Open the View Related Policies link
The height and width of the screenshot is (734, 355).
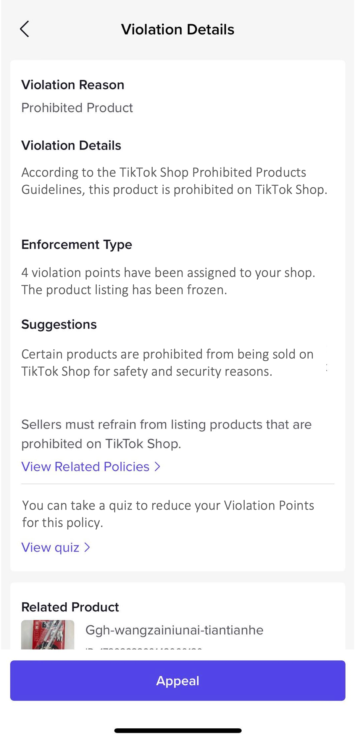(85, 467)
